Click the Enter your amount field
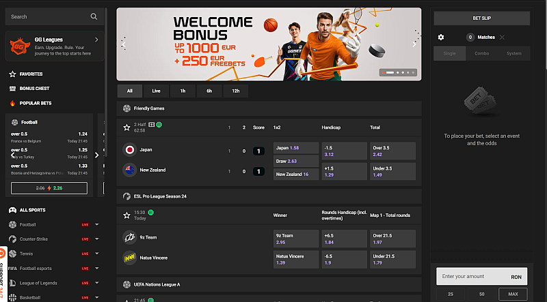This screenshot has width=547, height=302. pos(482,276)
